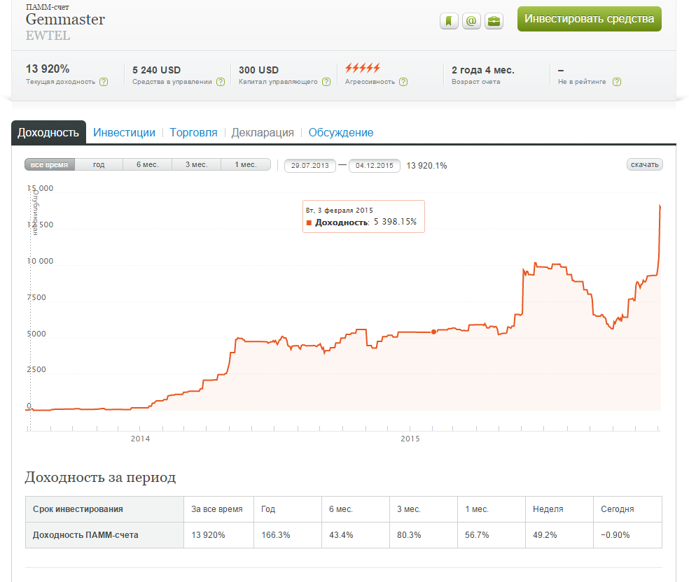Click the EWTEL manager name
689x582 pixels.
(x=48, y=36)
